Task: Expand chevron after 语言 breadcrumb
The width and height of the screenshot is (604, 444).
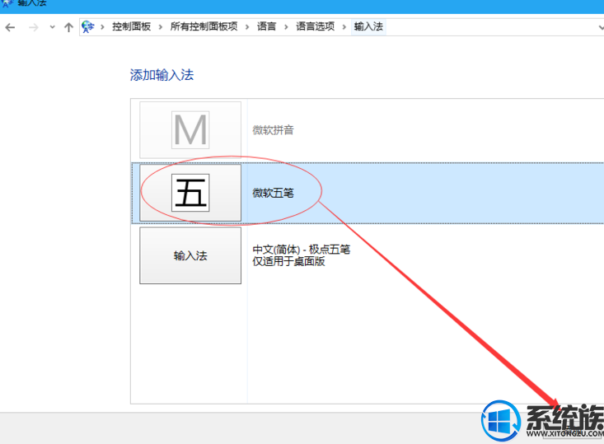Action: point(286,27)
